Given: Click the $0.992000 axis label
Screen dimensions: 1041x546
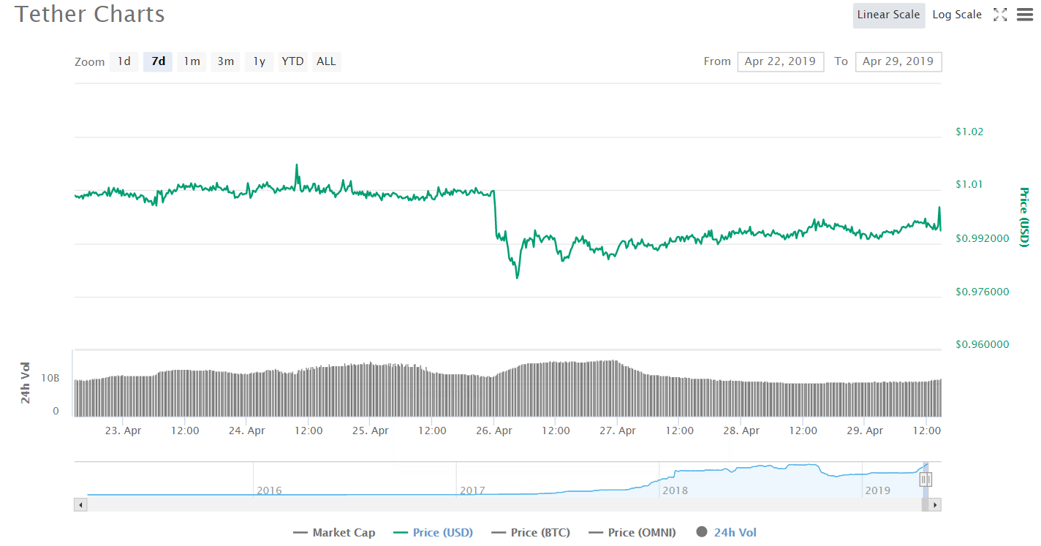Looking at the screenshot, I should [983, 238].
